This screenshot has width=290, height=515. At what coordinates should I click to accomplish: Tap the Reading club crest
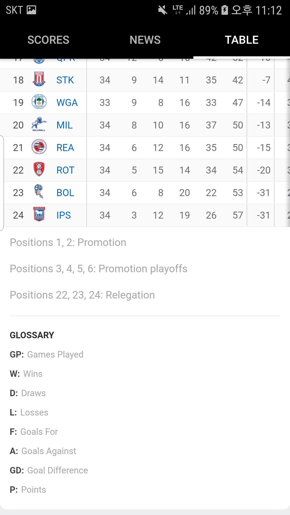39,147
